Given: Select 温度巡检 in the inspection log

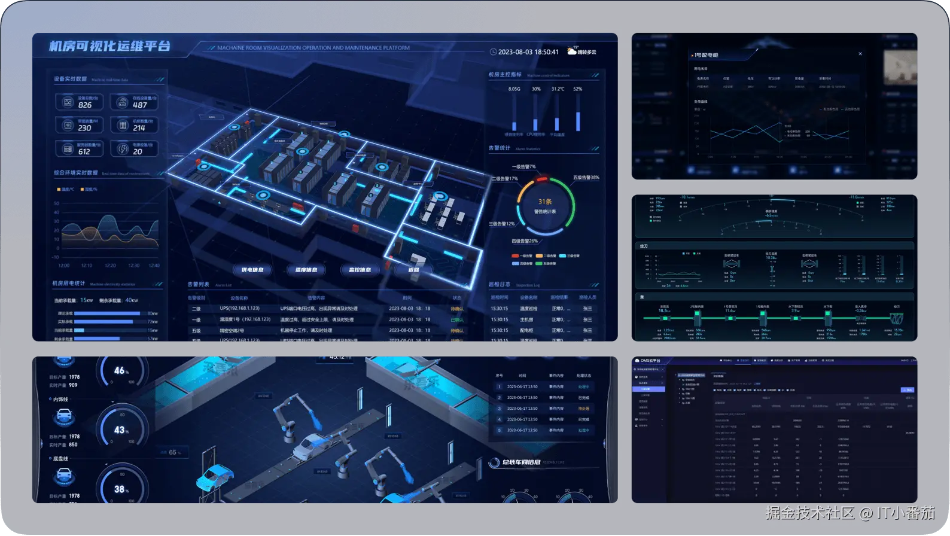Looking at the screenshot, I should (x=529, y=309).
